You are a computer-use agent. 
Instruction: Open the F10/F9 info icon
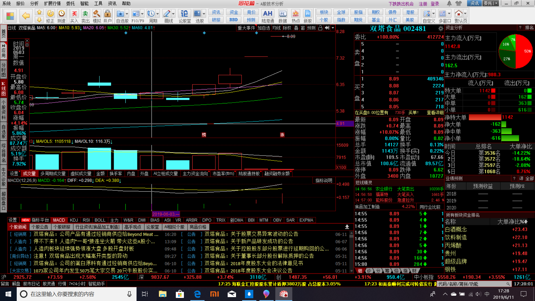click(x=136, y=16)
